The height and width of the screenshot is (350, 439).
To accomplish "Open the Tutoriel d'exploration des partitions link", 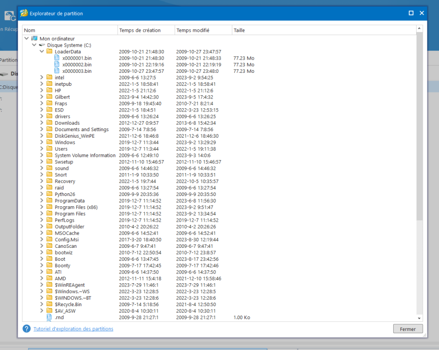I will coord(73,329).
